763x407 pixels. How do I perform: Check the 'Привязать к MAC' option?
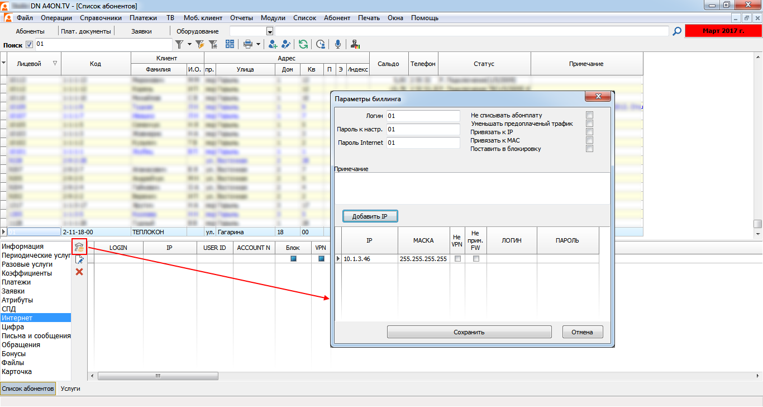coord(589,140)
